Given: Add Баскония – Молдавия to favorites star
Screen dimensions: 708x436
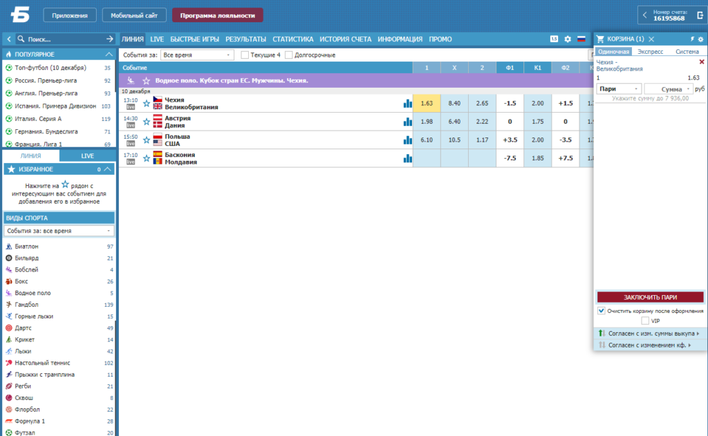Looking at the screenshot, I should pyautogui.click(x=147, y=158).
